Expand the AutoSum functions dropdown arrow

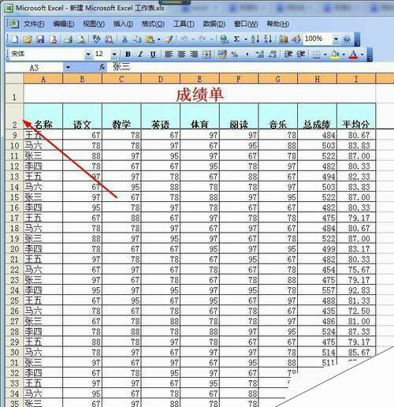click(x=246, y=39)
